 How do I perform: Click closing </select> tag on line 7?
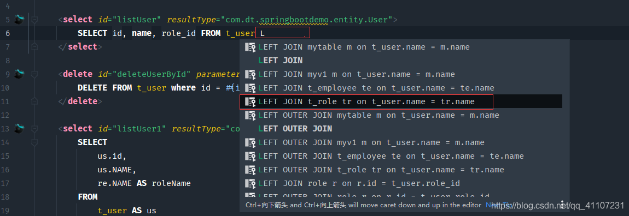click(x=80, y=47)
